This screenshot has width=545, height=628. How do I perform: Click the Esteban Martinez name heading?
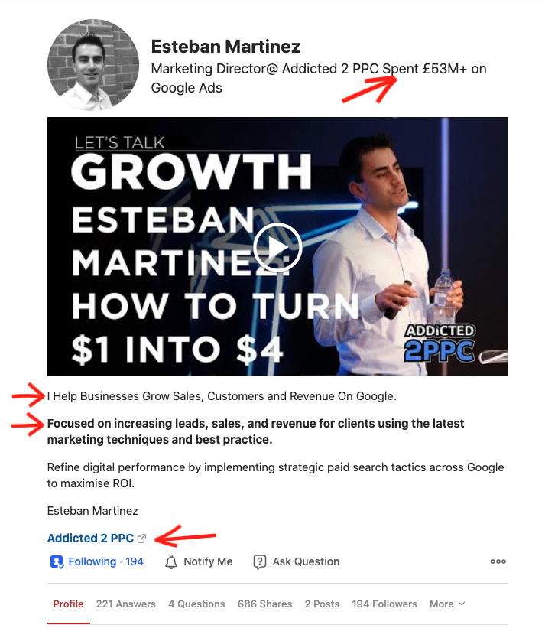225,47
